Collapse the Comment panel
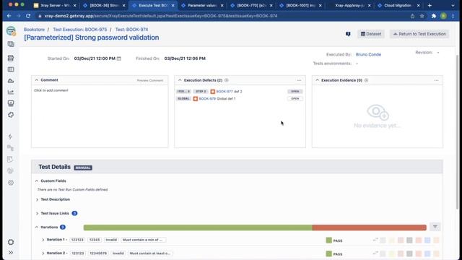This screenshot has width=462, height=260. (x=37, y=80)
